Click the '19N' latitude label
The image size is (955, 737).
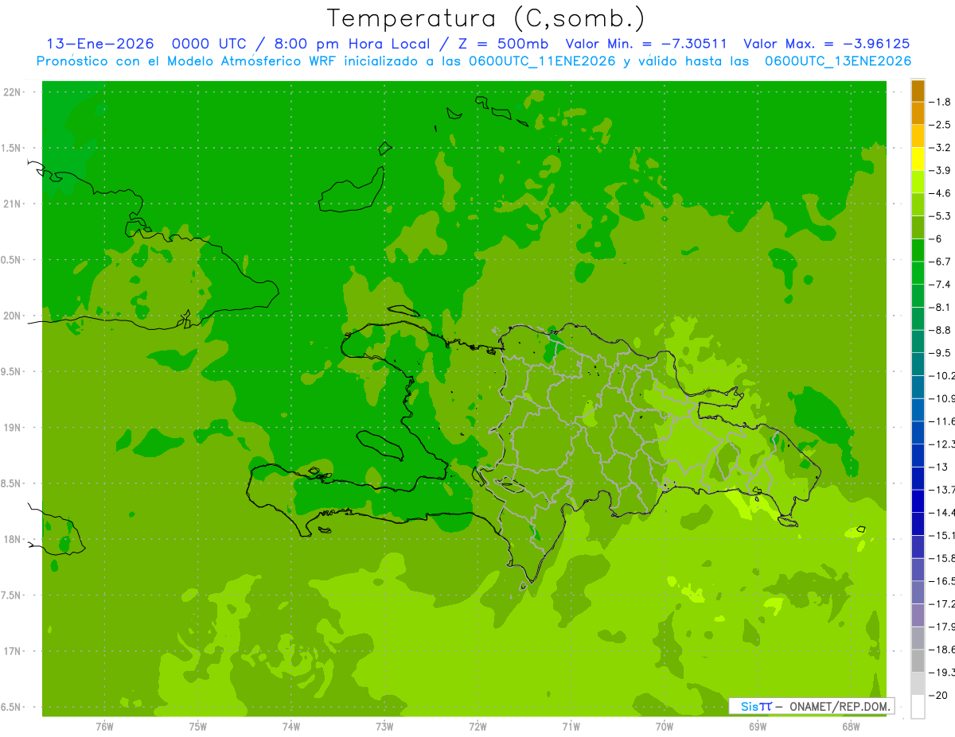click(13, 428)
